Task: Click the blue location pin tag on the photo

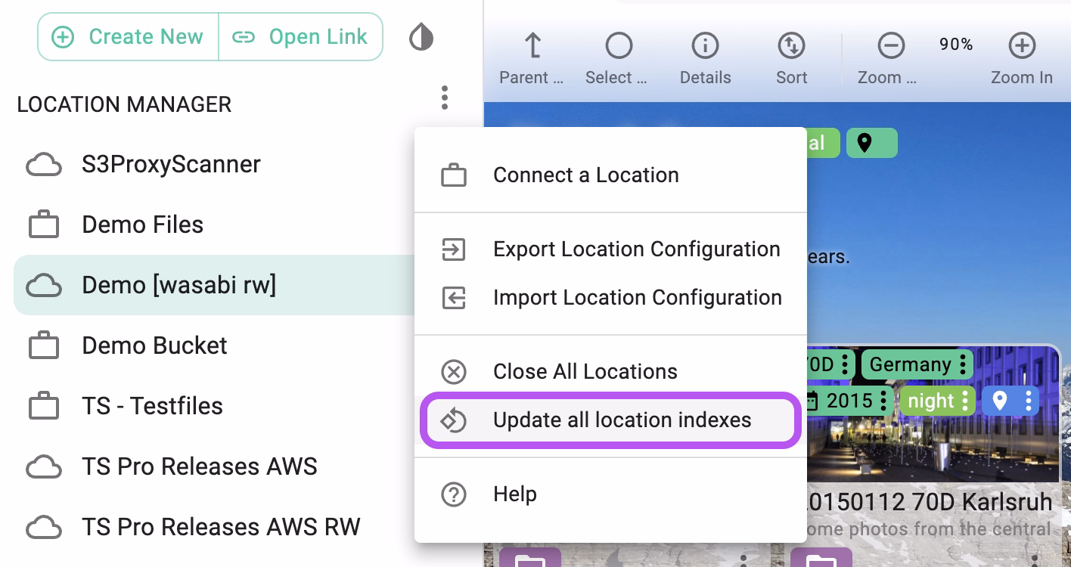Action: tap(1000, 401)
